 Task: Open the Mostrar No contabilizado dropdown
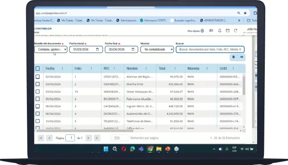pyautogui.click(x=156, y=49)
